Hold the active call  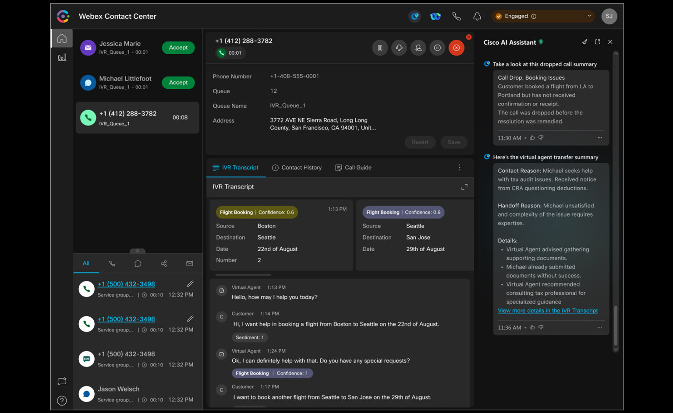380,48
